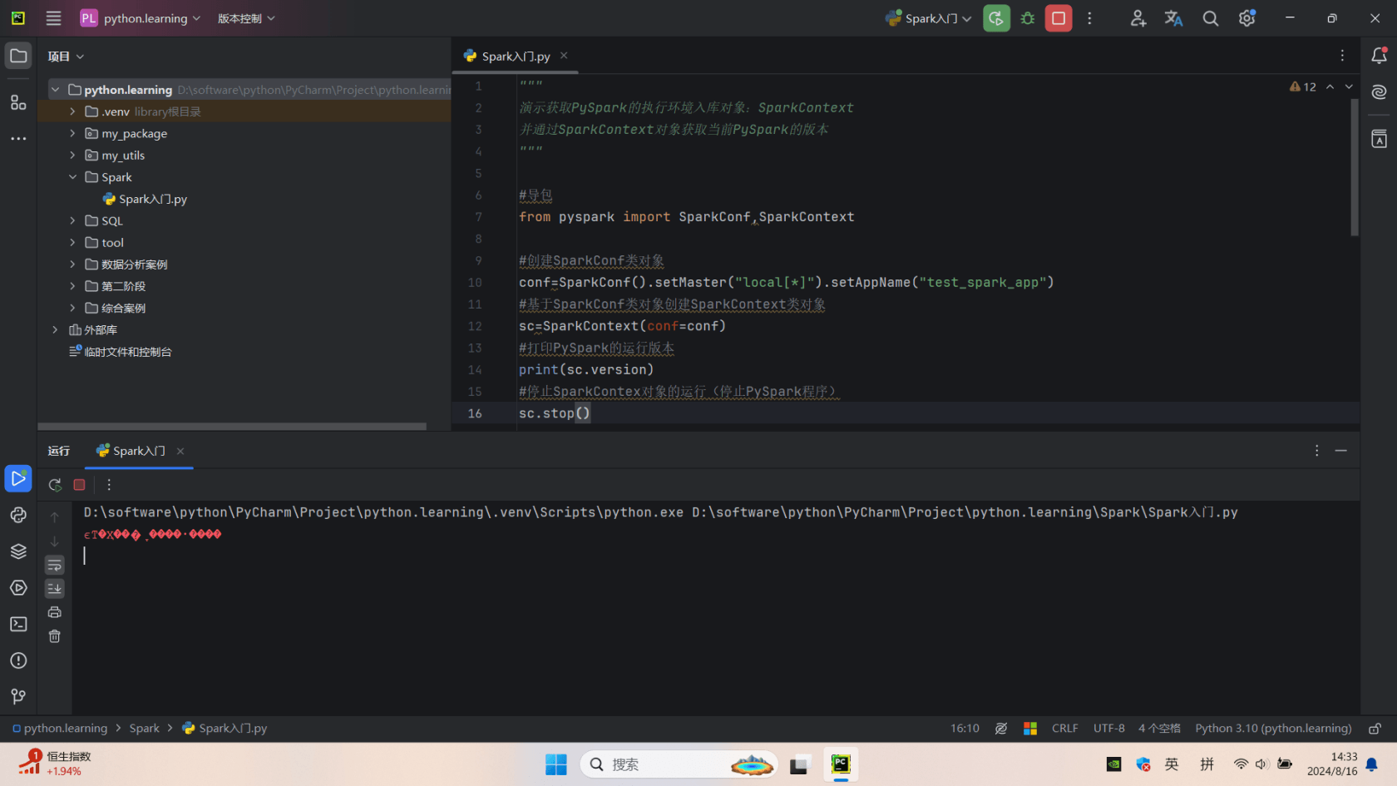Start debugging with the bug icon
This screenshot has height=786, width=1397.
coord(1028,18)
